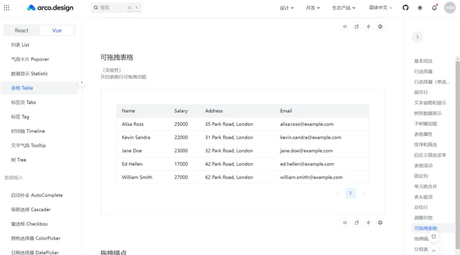
Task: Click the Salary column header
Action: coord(181,111)
